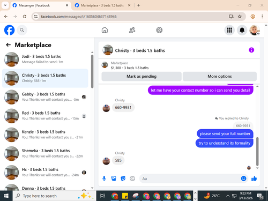Click More options button
This screenshot has height=201, width=268.
point(220,76)
